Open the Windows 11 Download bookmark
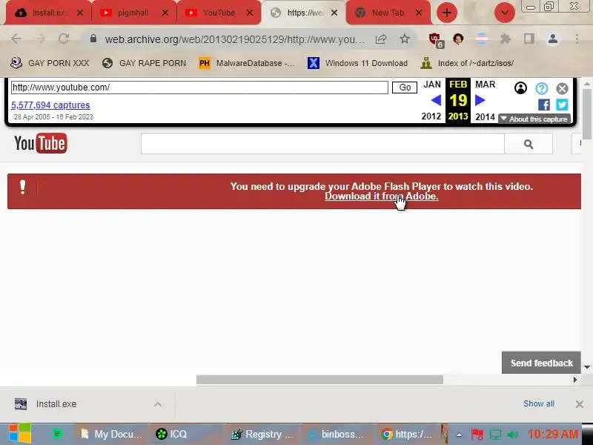The height and width of the screenshot is (445, 593). tap(358, 63)
